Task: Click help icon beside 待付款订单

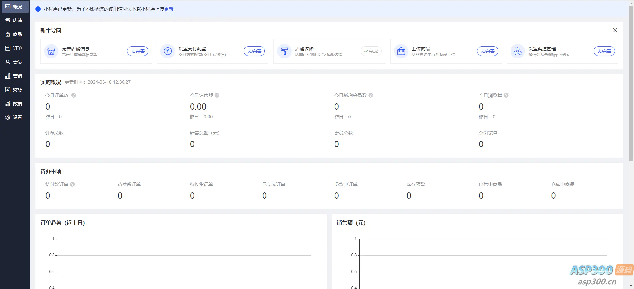Action: click(x=72, y=184)
